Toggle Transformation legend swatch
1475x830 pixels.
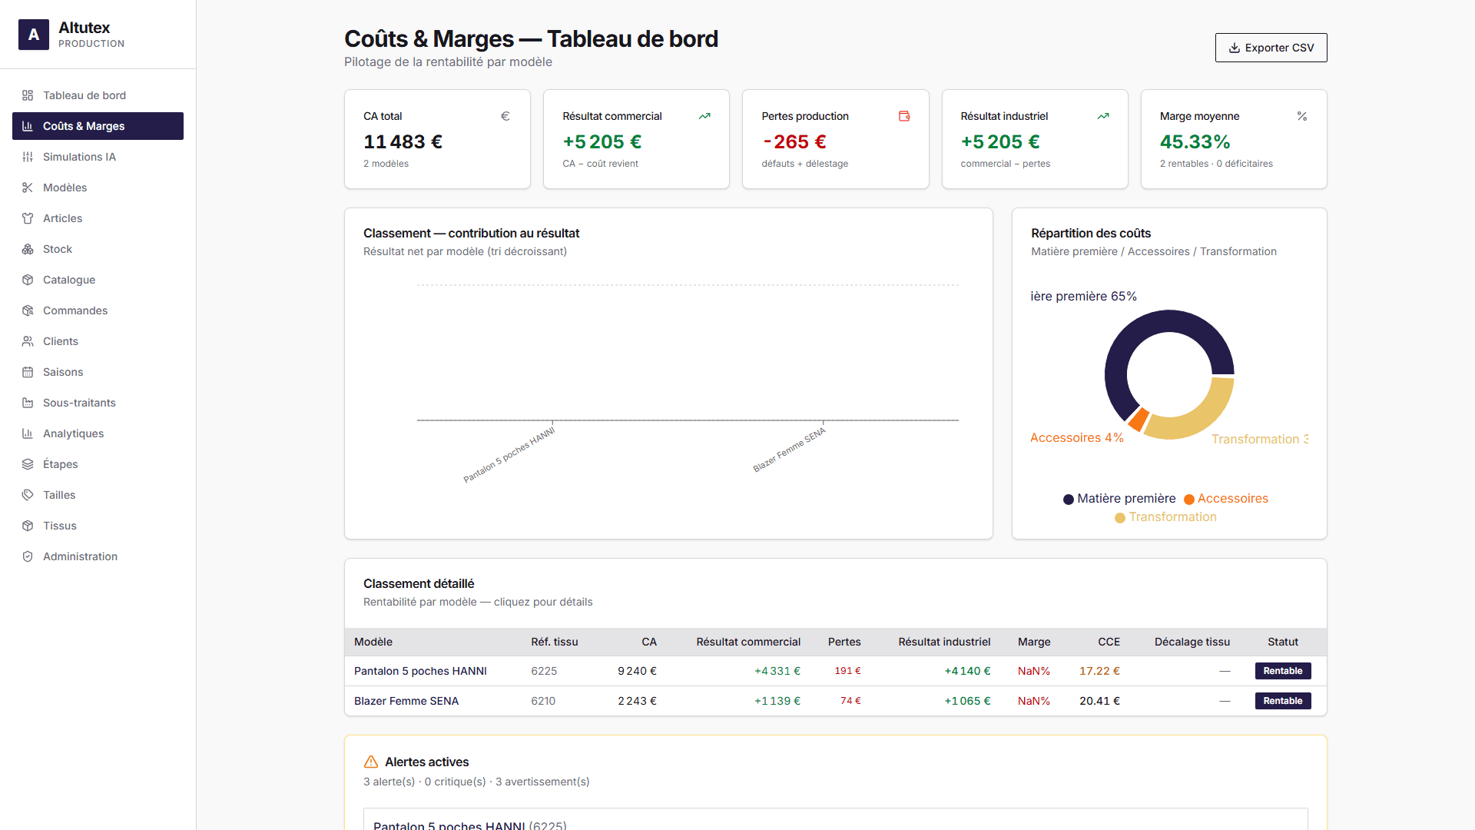pos(1120,518)
